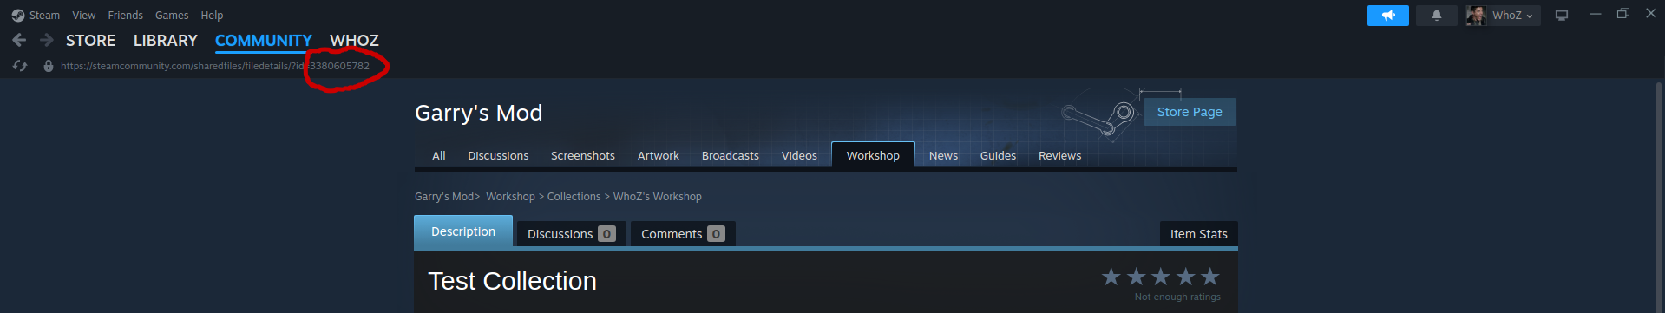This screenshot has height=313, width=1665.
Task: Open the megaphone announcements button
Action: (1387, 16)
